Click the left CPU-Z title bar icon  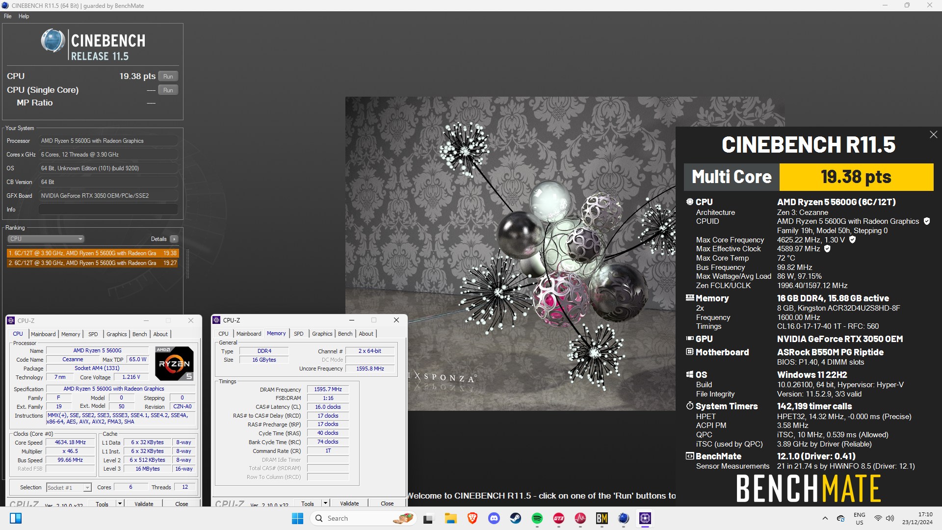[x=11, y=320]
